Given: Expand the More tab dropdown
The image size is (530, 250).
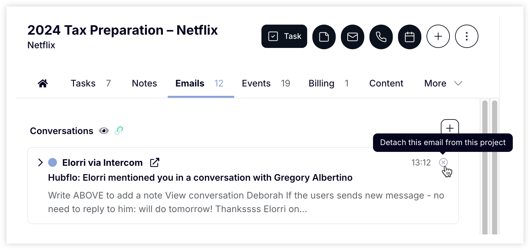Looking at the screenshot, I should tap(443, 84).
